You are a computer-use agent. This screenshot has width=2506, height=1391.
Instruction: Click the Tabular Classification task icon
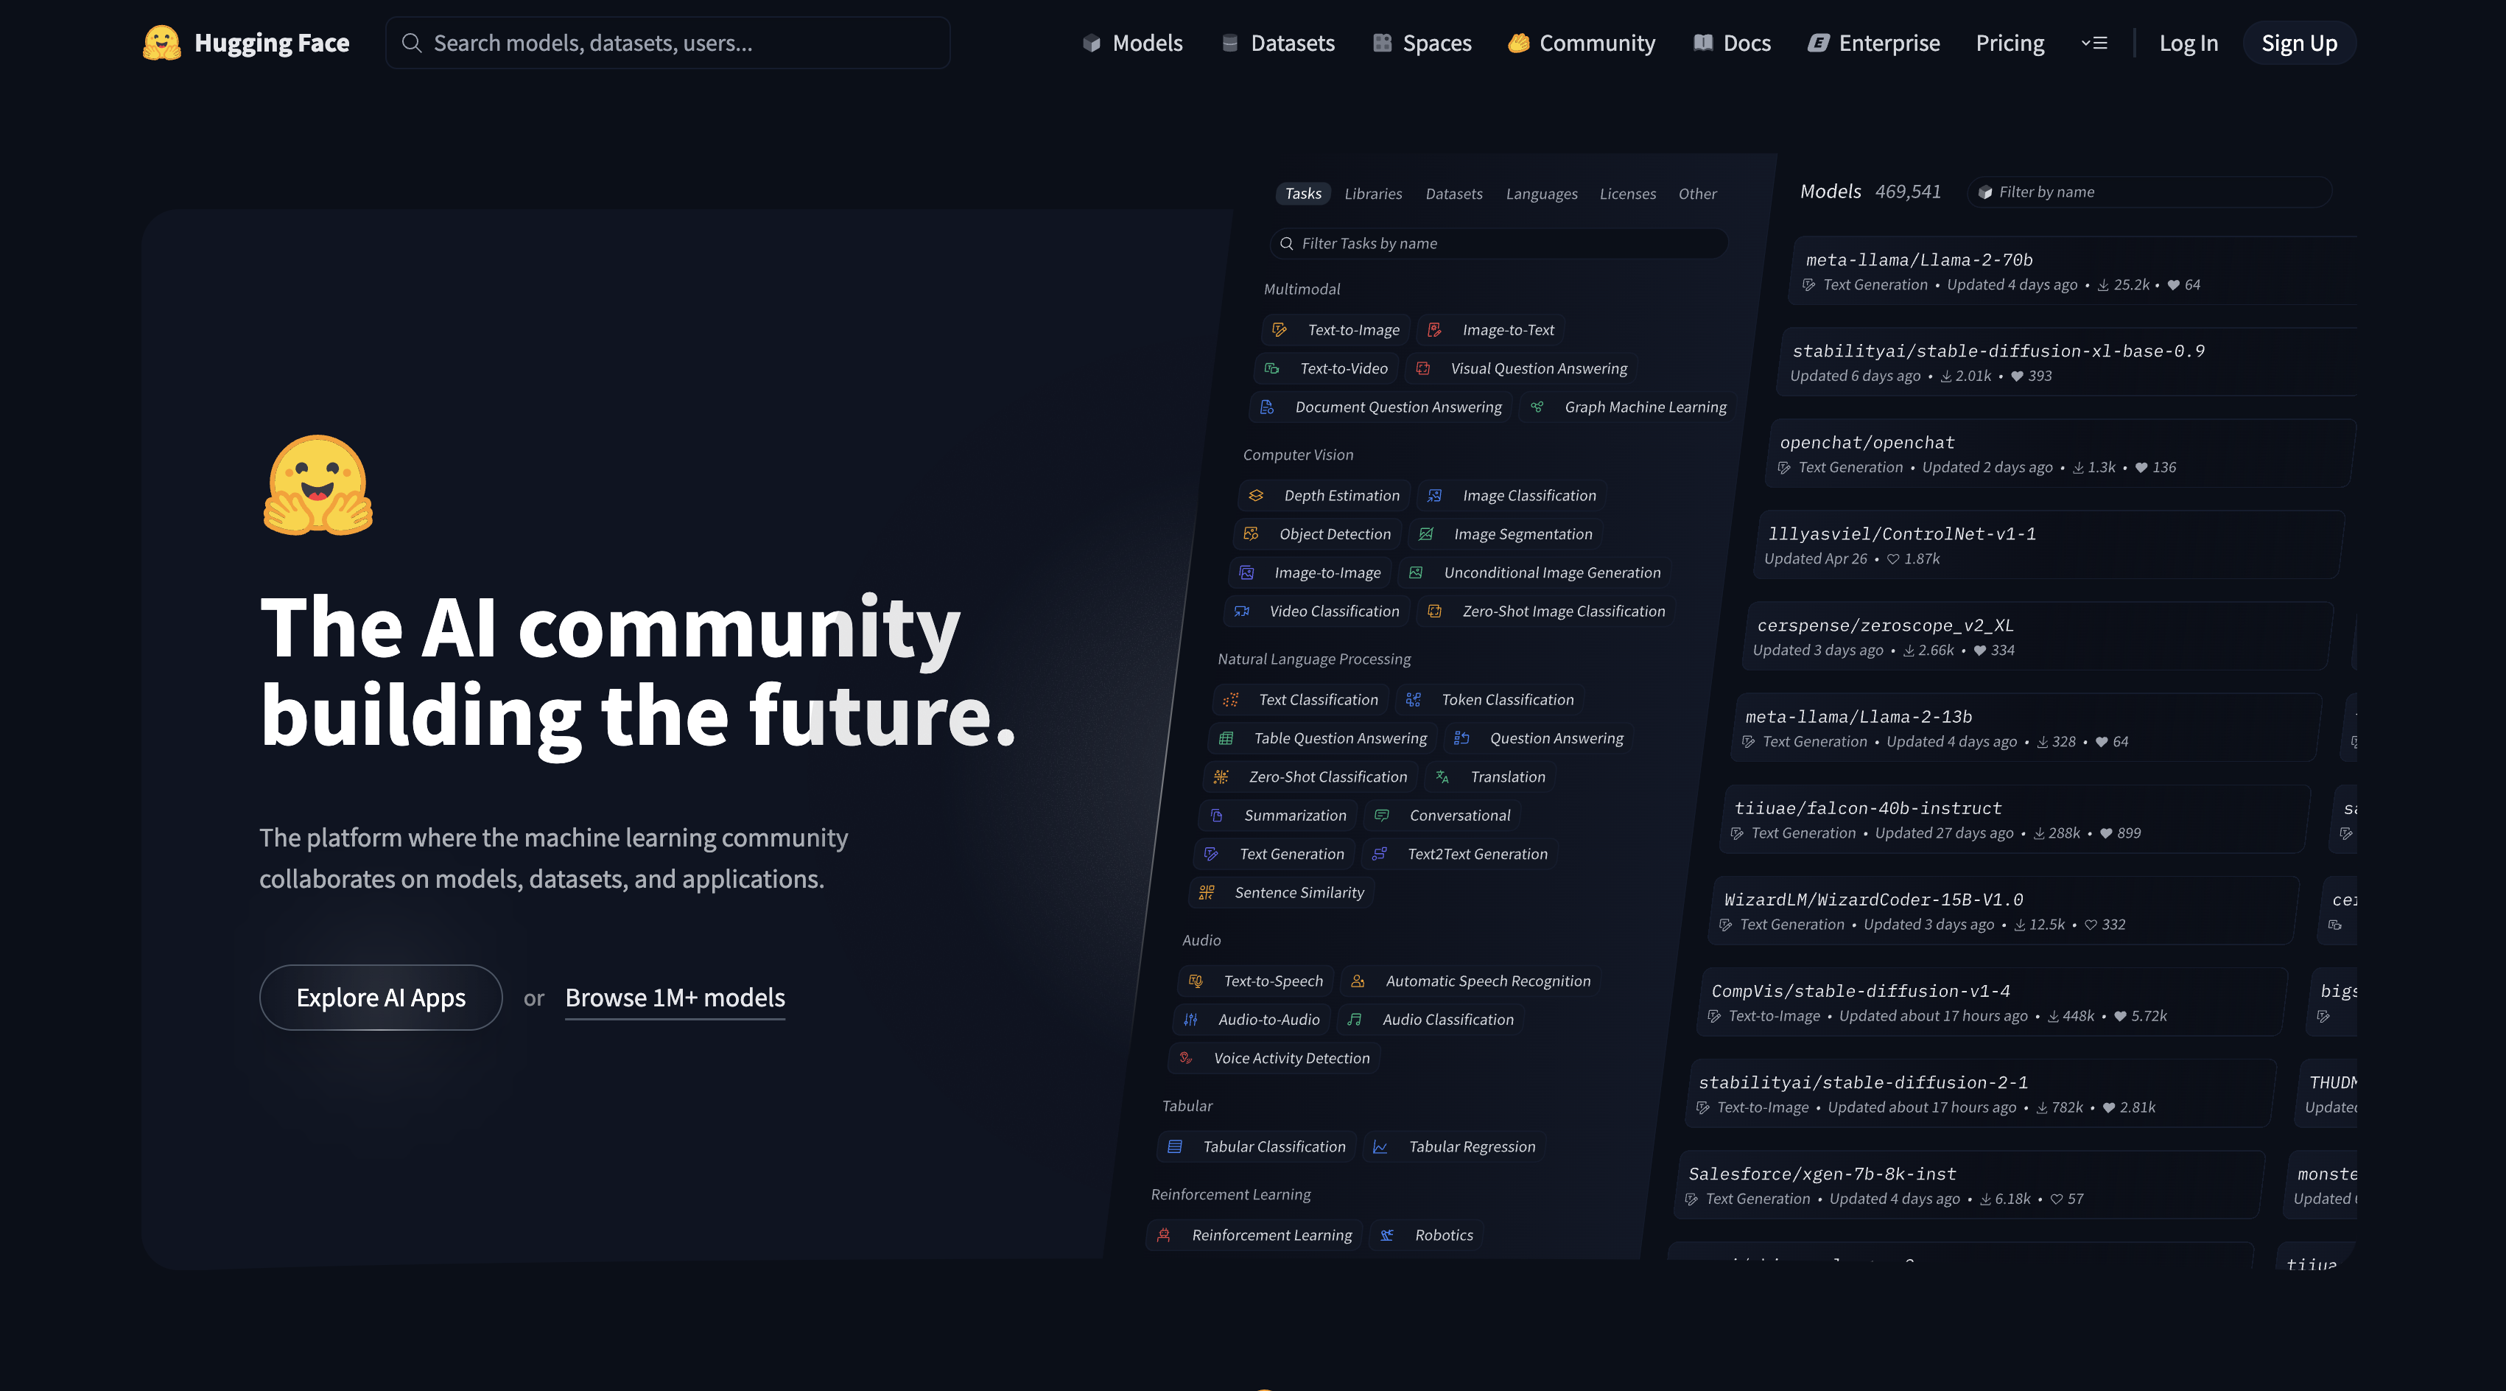[x=1175, y=1146]
